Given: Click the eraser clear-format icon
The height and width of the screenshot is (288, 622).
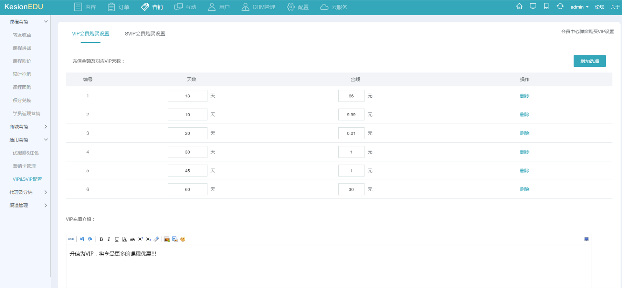Looking at the screenshot, I should [156, 239].
